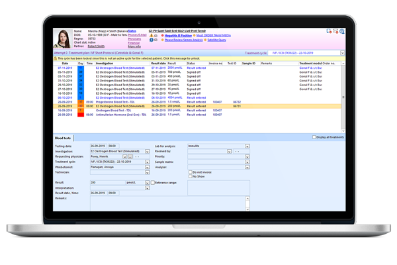Open the Financial link

[134, 43]
